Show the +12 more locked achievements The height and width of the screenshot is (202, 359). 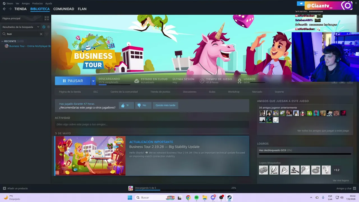337,170
